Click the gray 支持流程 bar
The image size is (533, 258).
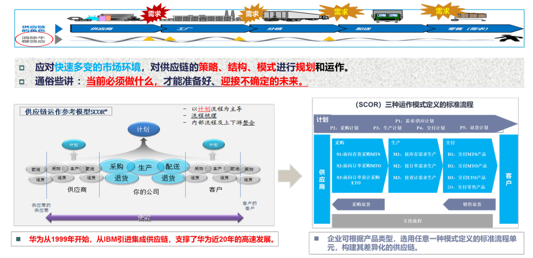point(412,221)
